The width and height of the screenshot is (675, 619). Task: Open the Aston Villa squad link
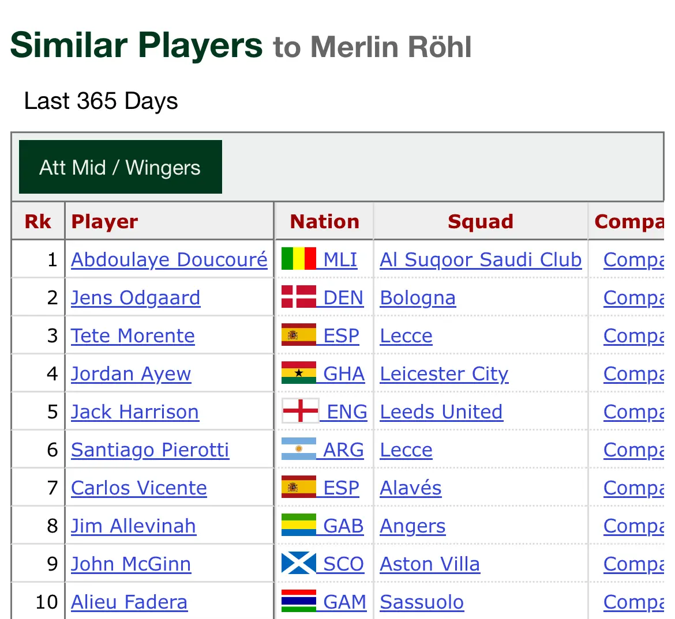pos(430,564)
